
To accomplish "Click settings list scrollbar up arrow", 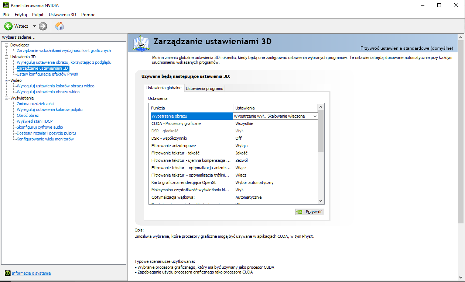I will [321, 107].
